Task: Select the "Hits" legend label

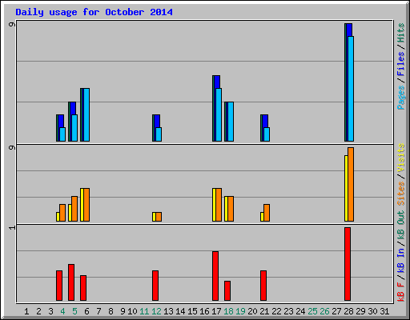Action: pyautogui.click(x=401, y=33)
